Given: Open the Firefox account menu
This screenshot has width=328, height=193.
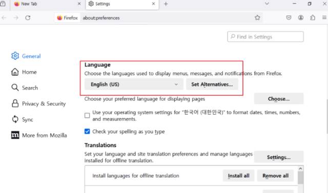Looking at the screenshot, I should (x=301, y=18).
